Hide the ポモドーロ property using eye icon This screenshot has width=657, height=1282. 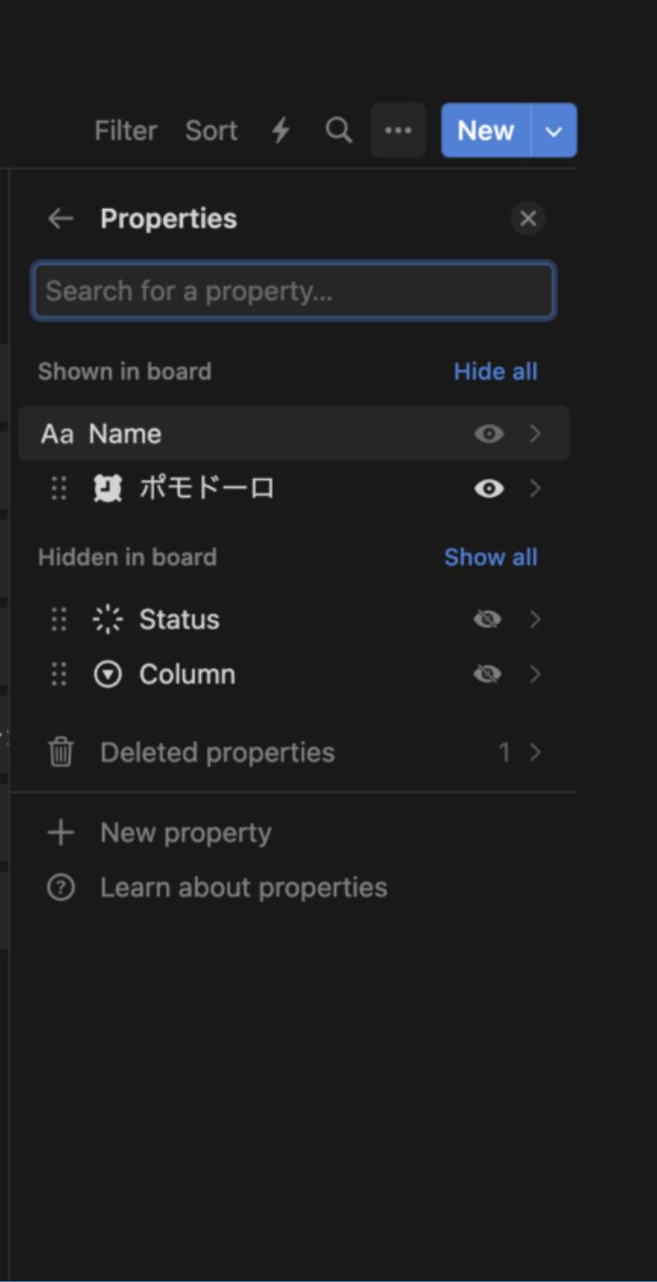point(489,487)
